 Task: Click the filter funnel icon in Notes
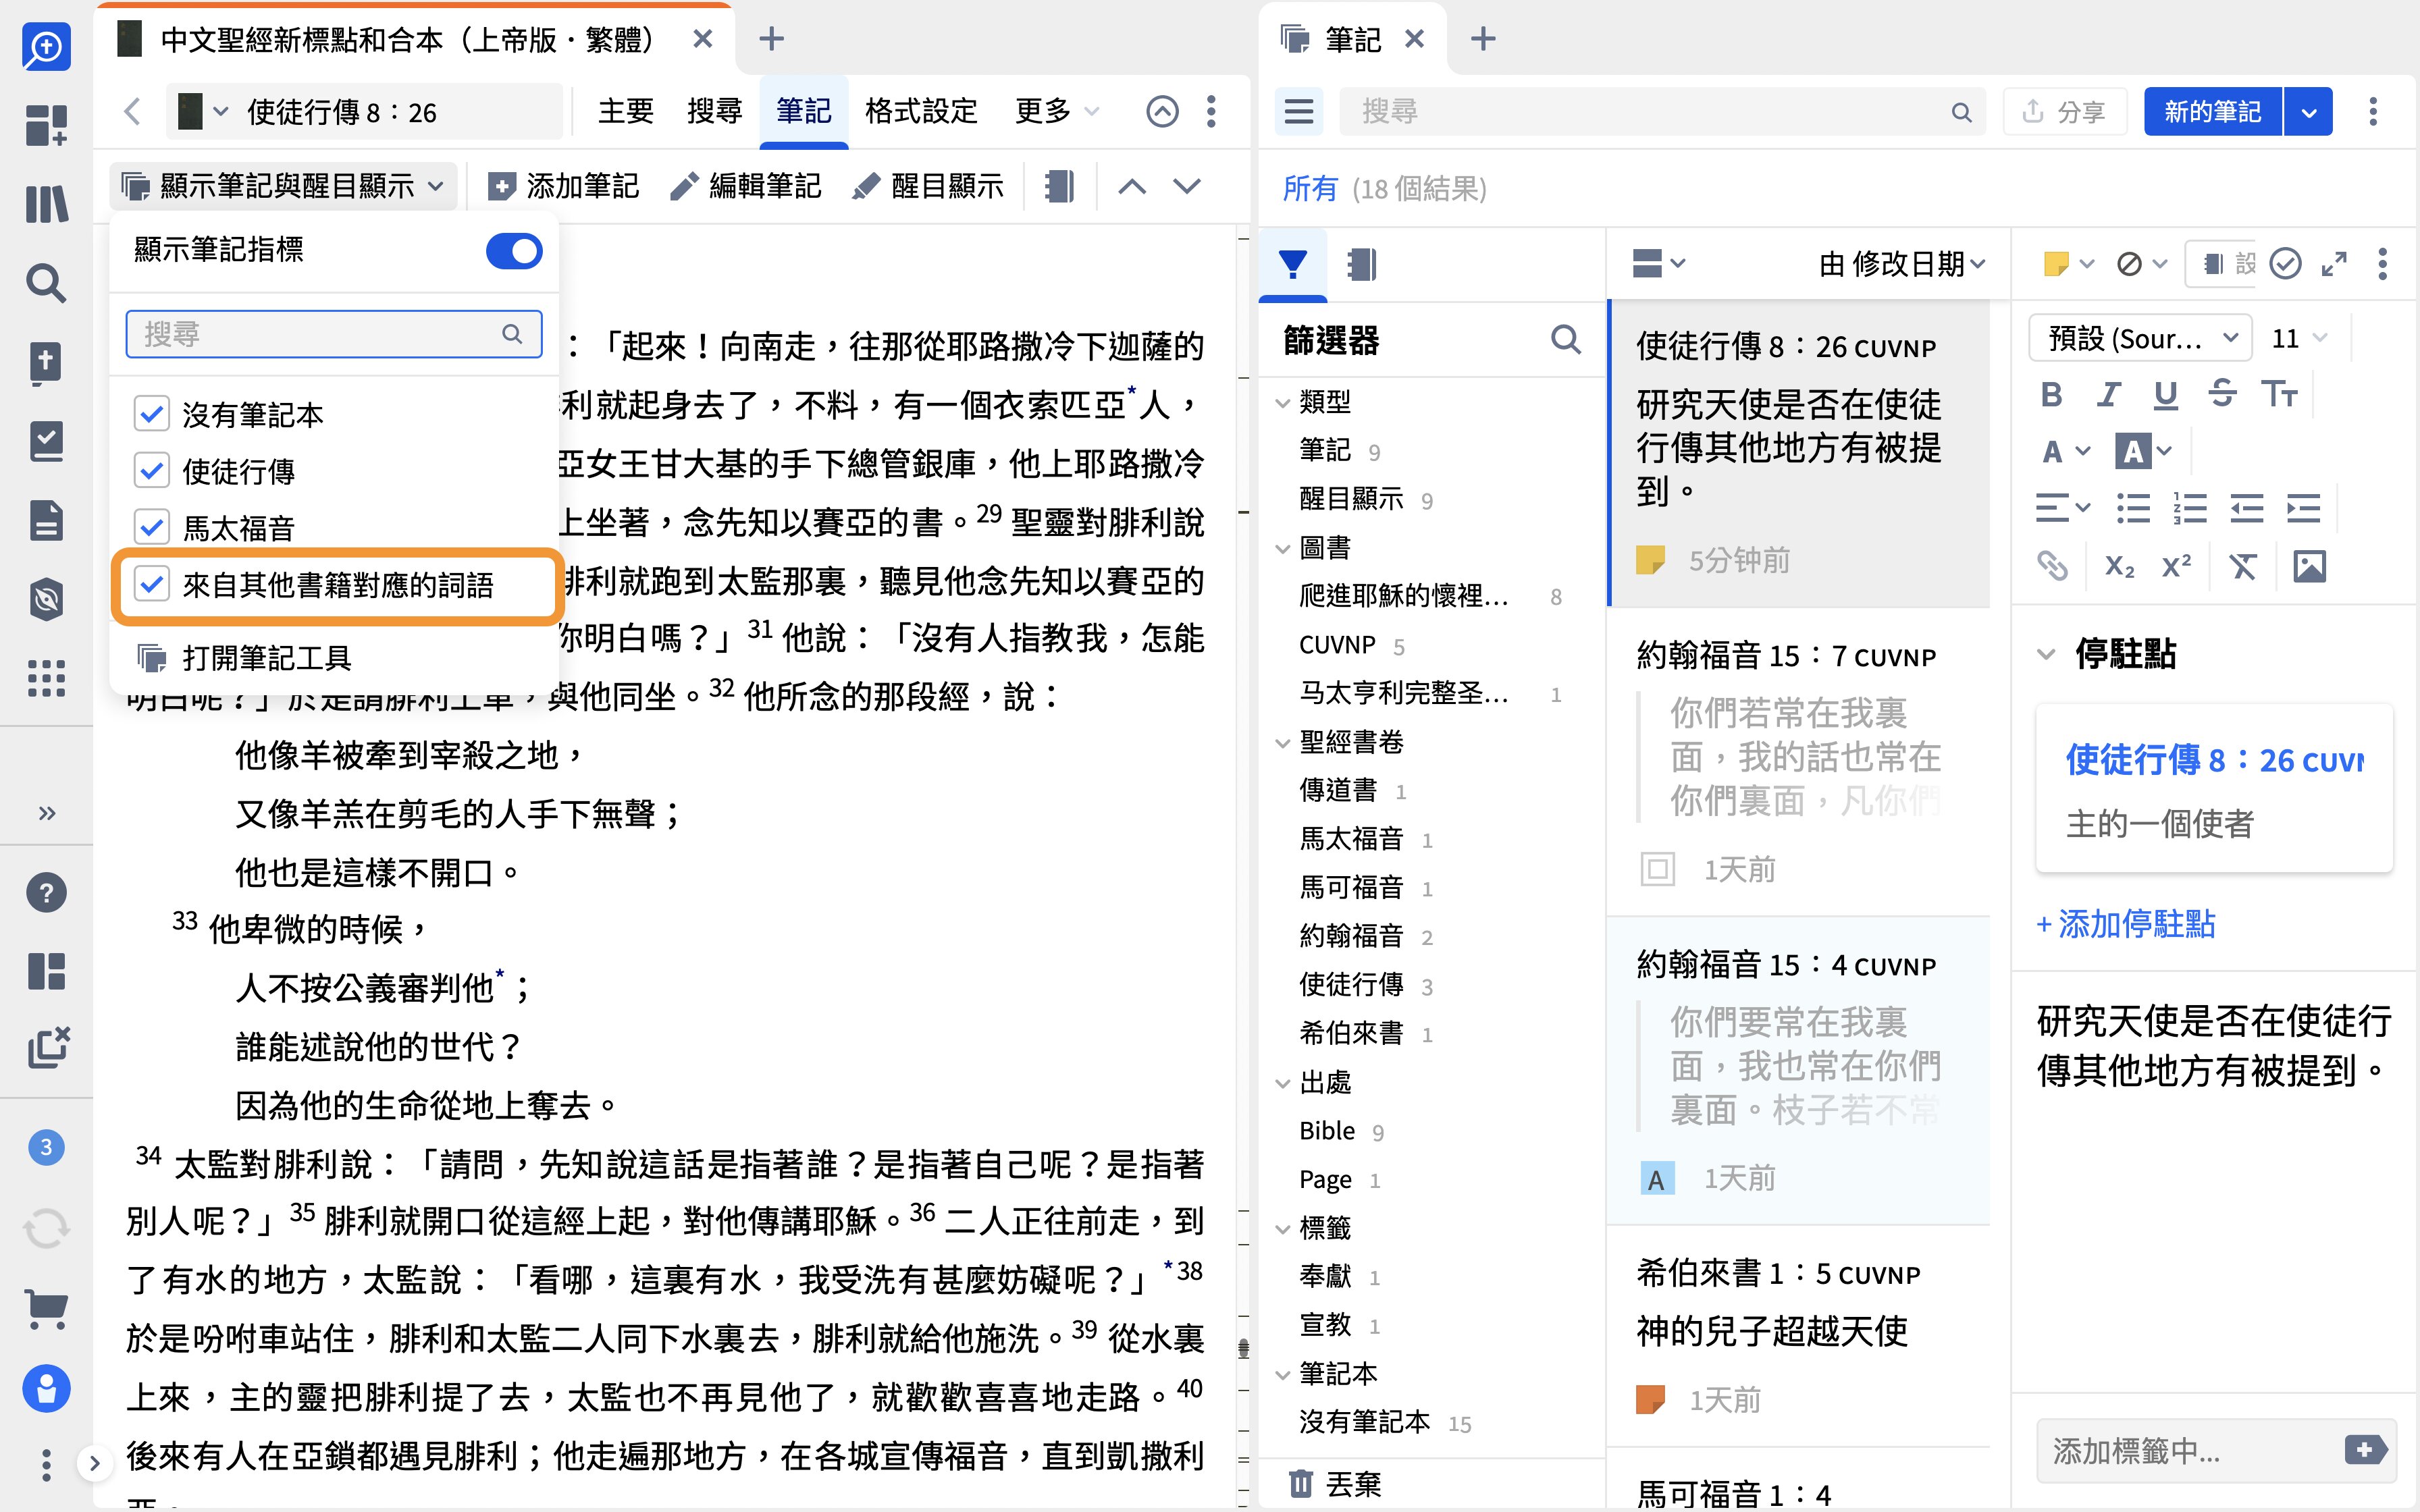click(1292, 264)
